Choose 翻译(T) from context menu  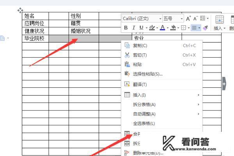pyautogui.click(x=162, y=85)
